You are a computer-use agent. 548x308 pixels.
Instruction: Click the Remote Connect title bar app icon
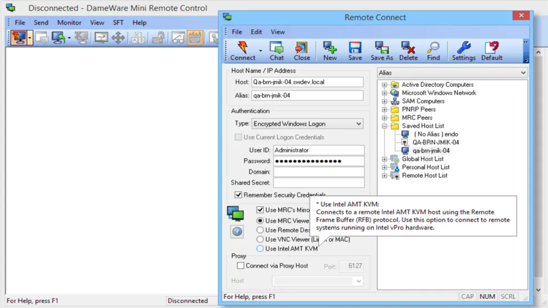point(227,17)
